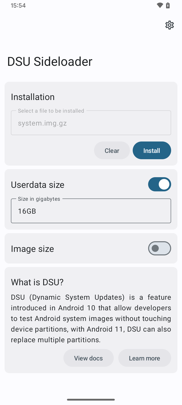This screenshot has height=405, width=182.
Task: Focus the 16GB size input field
Action: point(91,211)
